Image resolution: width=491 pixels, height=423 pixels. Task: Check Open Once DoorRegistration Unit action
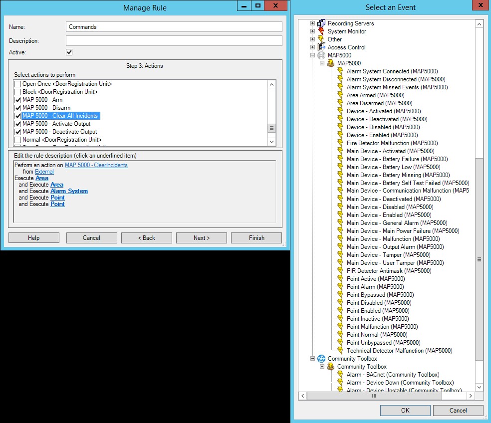18,84
